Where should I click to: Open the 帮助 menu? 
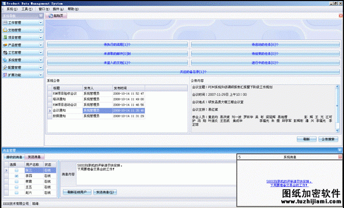73,9
